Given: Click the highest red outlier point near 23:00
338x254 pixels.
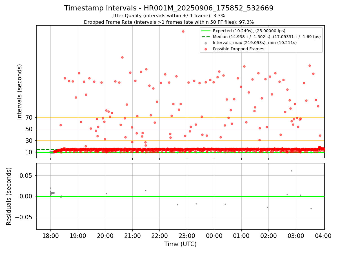Looking at the screenshot, I should 183,31.
